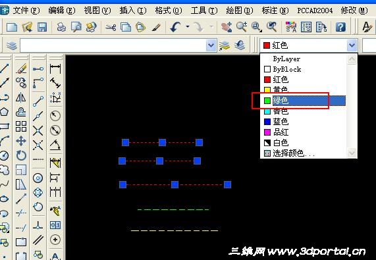Select the Stretch tool
Viewport: 376px width, 260px height.
coord(21,184)
